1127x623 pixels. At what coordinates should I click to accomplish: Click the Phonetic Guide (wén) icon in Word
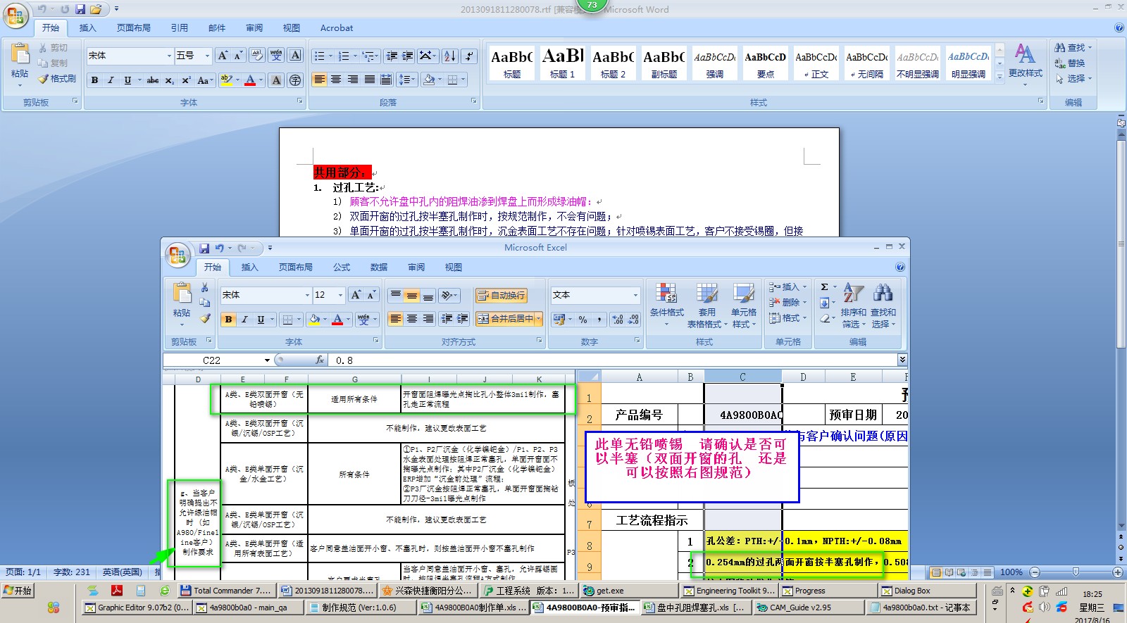click(x=276, y=56)
